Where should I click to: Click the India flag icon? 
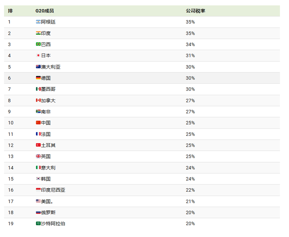tap(38, 33)
